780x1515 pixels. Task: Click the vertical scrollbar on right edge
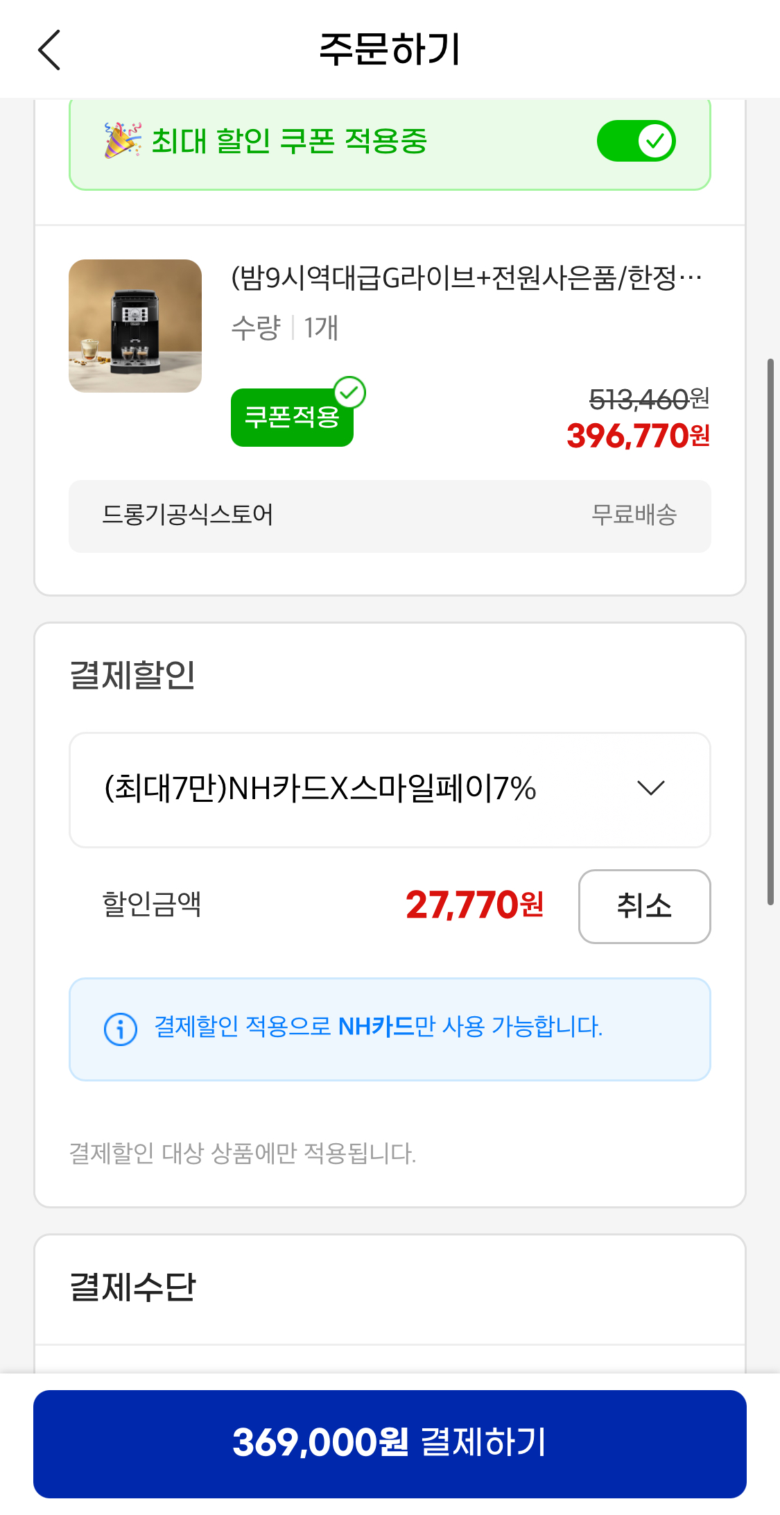[x=770, y=631]
